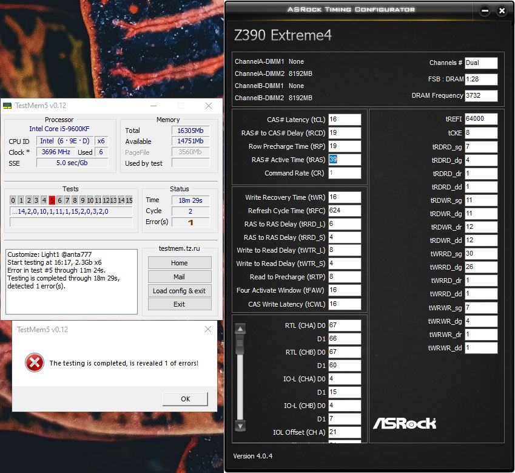Image resolution: width=515 pixels, height=473 pixels.
Task: Click the Version 4.0.4 label
Action: click(252, 456)
